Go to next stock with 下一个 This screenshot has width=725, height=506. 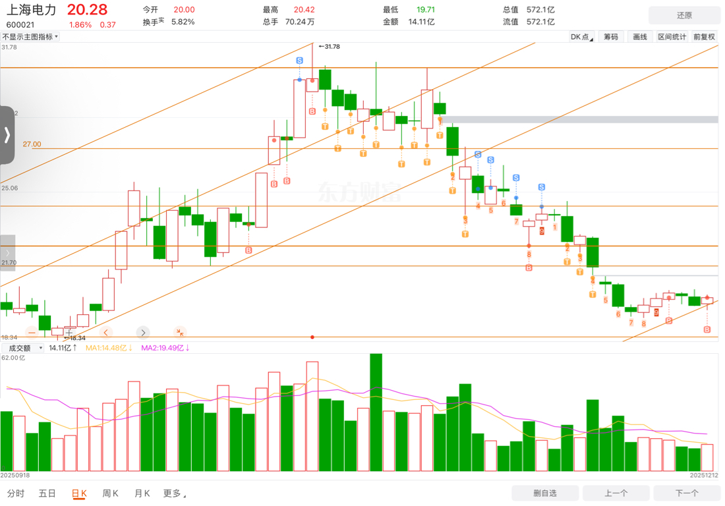(687, 493)
